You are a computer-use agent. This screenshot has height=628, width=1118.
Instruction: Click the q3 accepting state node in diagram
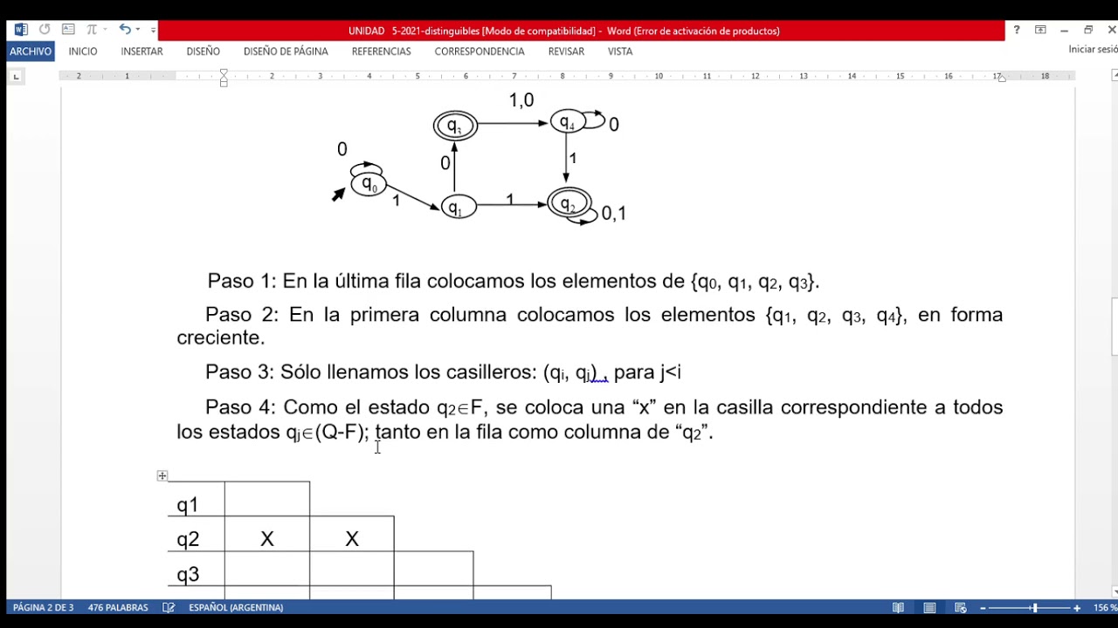point(455,126)
